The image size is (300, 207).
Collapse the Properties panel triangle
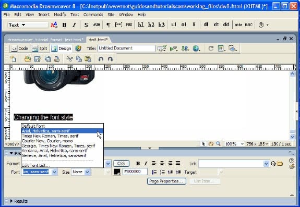(x=11, y=153)
